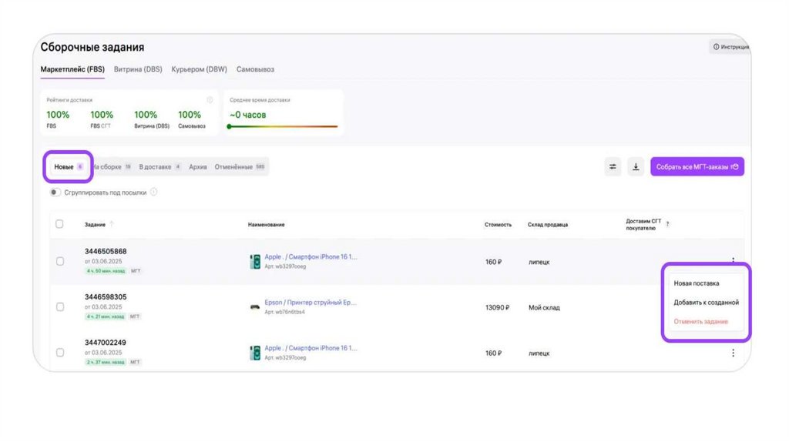Image resolution: width=789 pixels, height=442 pixels.
Task: Toggle 'Сгруппировать под посылки' switch
Action: 55,193
